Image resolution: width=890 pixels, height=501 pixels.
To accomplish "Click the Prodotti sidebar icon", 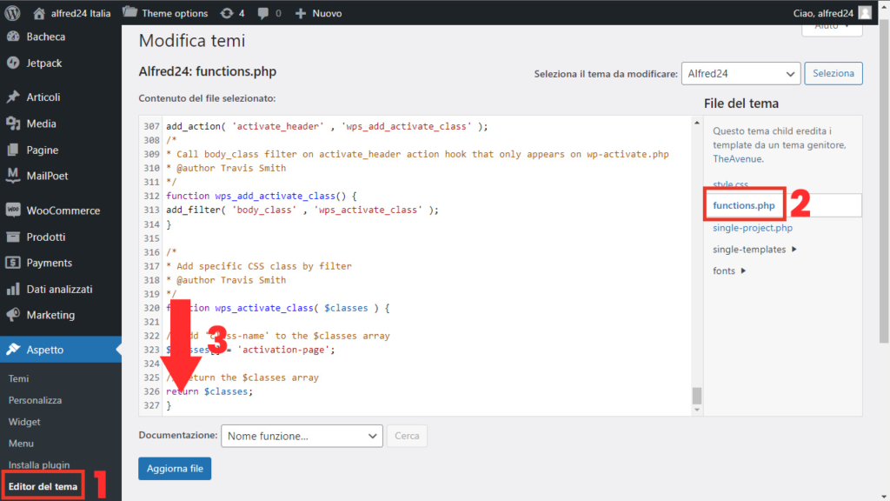I will point(12,237).
